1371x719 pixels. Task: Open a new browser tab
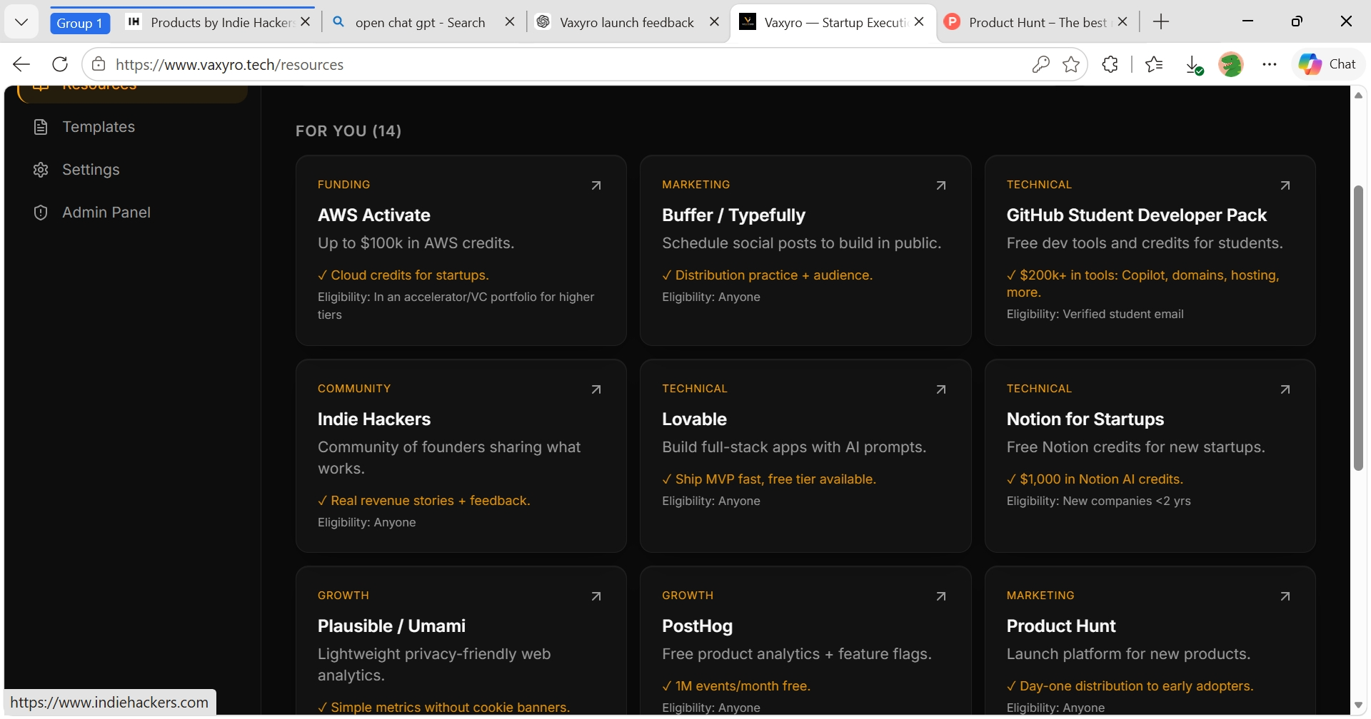1161,22
